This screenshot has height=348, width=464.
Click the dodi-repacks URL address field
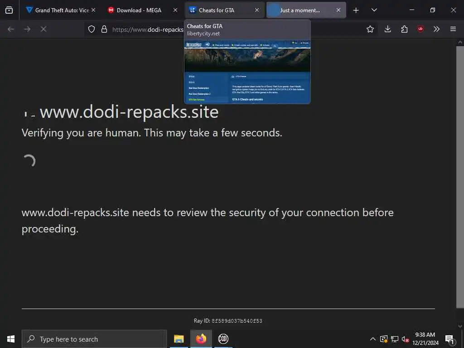(x=147, y=29)
